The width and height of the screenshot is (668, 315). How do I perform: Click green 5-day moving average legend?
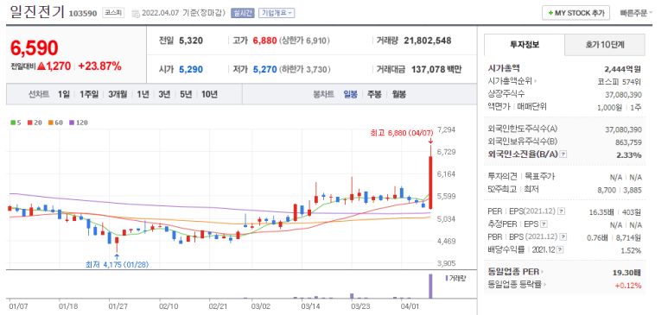pos(16,123)
